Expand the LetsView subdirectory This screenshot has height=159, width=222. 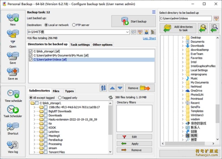(34, 132)
